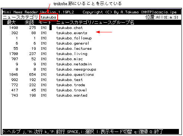The image size is (183, 136).
Task: Choose the tsukuba.general newsgroup
Action: tap(73, 43)
